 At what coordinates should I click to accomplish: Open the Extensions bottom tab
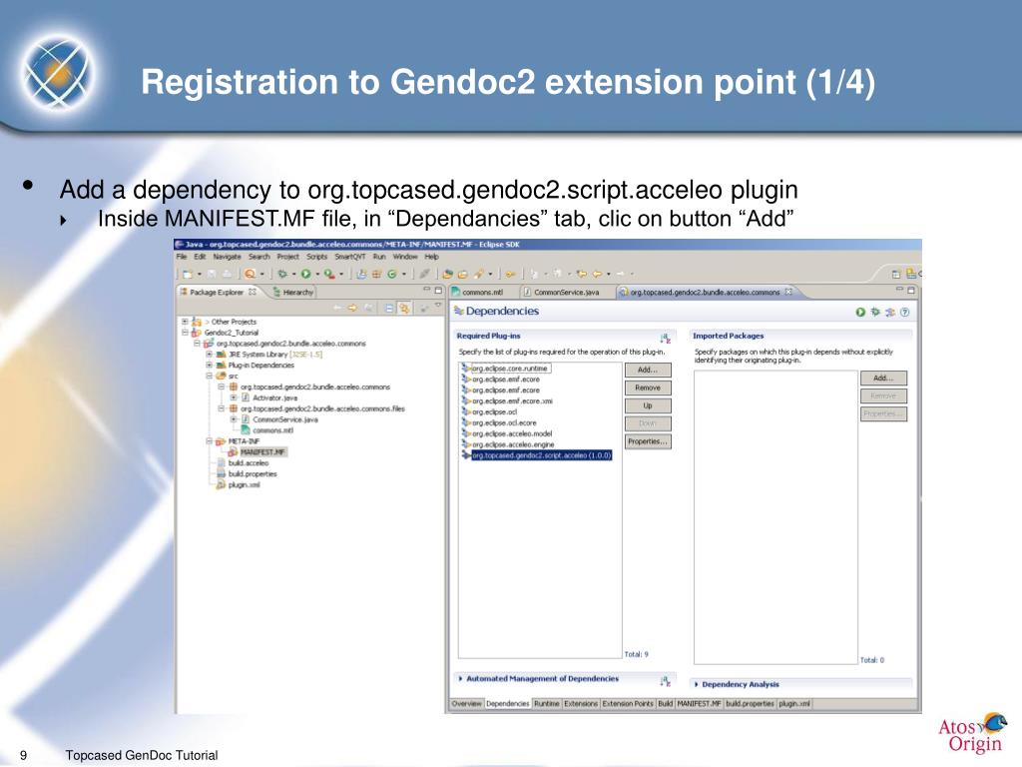pos(580,704)
